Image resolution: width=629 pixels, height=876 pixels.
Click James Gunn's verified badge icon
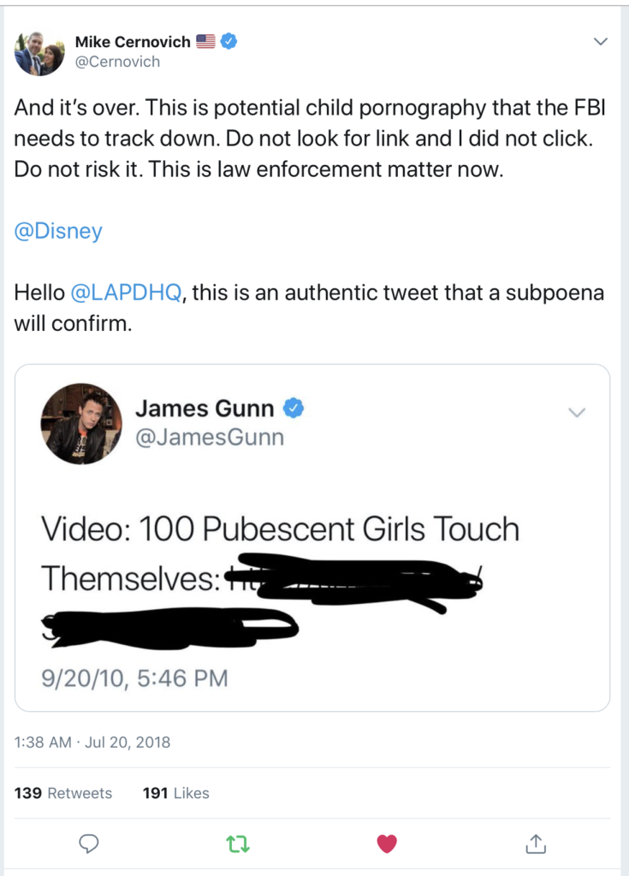pyautogui.click(x=294, y=408)
